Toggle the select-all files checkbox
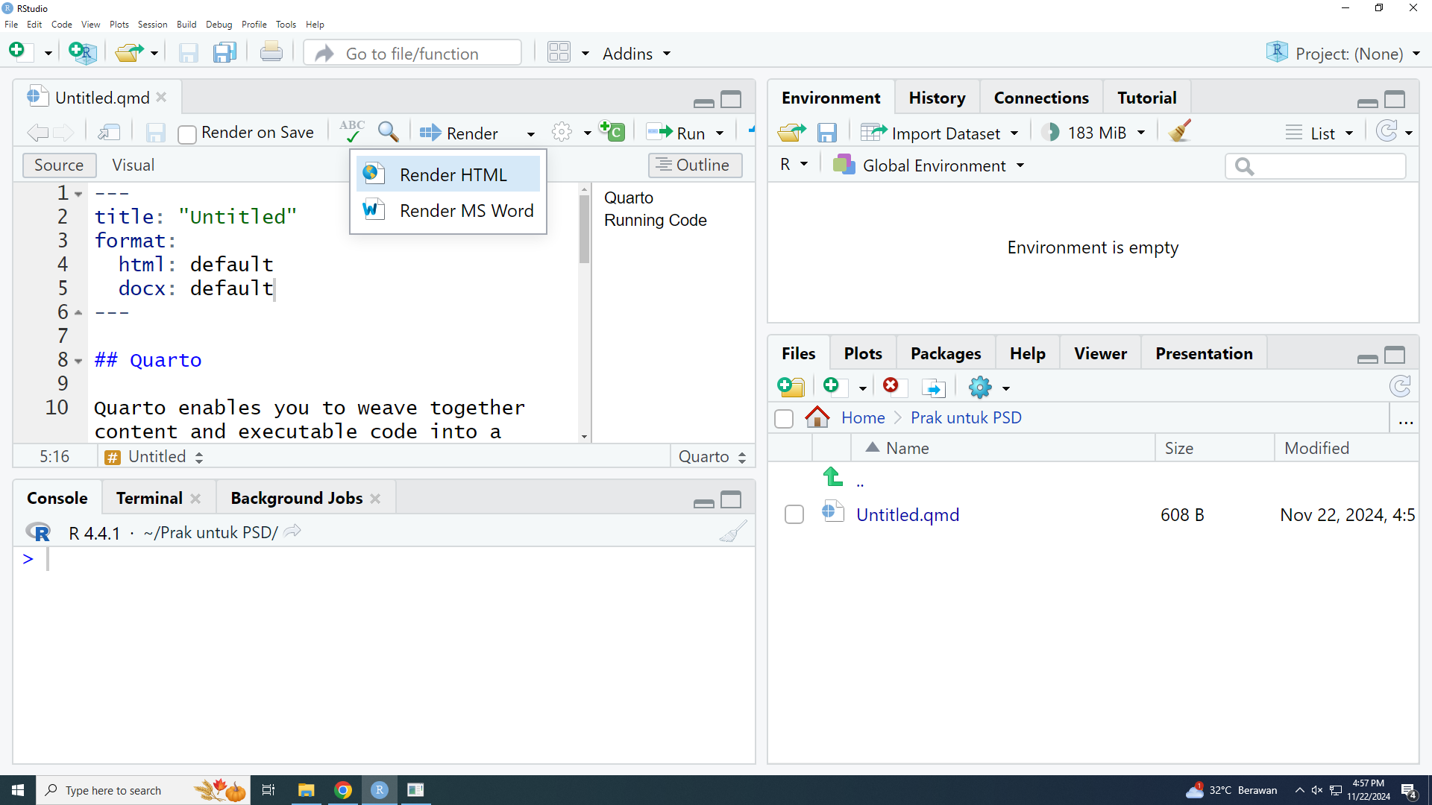The width and height of the screenshot is (1432, 805). pos(784,419)
